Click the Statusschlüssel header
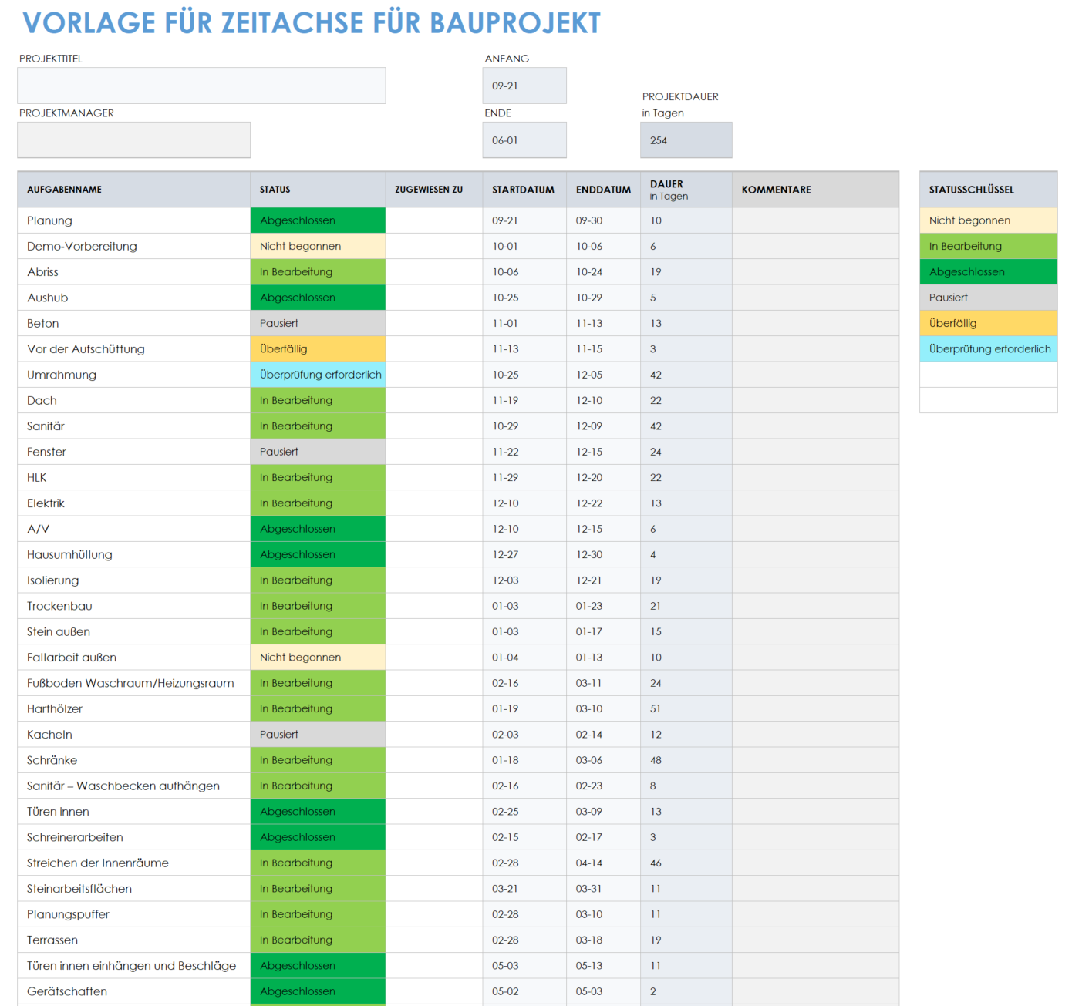The width and height of the screenshot is (1072, 1006). coord(989,190)
